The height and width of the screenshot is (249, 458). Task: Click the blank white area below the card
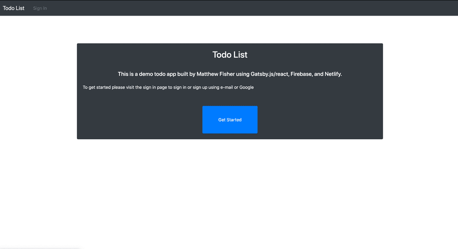point(230,193)
